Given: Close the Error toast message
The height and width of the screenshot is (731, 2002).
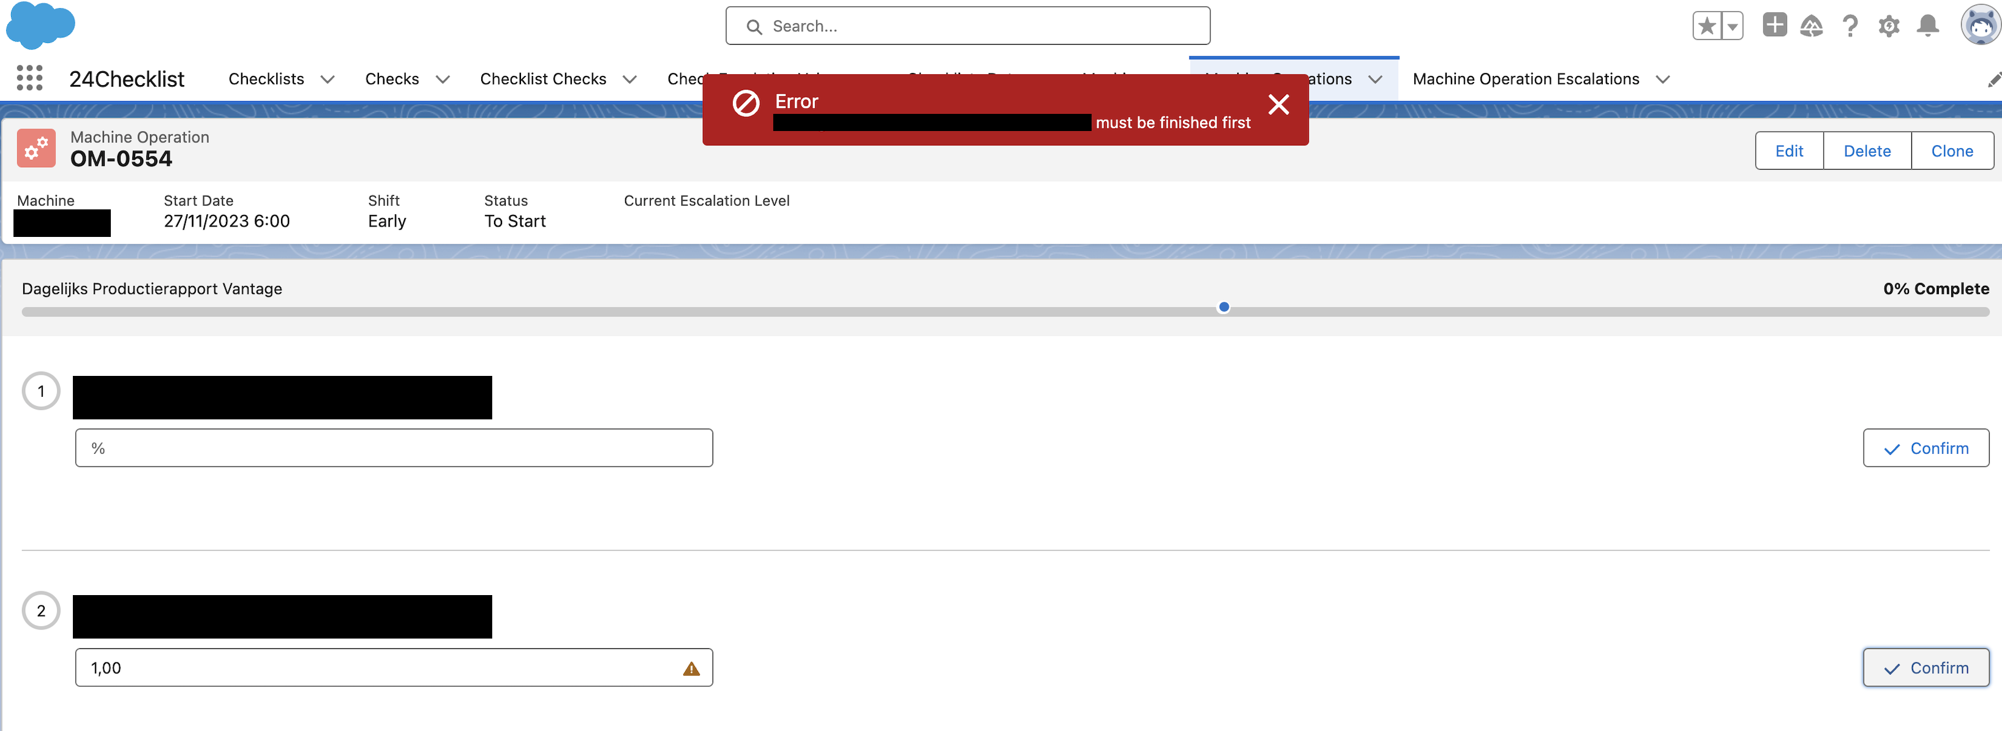Looking at the screenshot, I should [x=1278, y=104].
